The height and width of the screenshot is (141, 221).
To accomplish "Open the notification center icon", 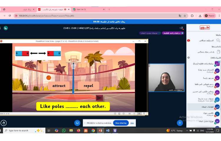I will 217,131.
